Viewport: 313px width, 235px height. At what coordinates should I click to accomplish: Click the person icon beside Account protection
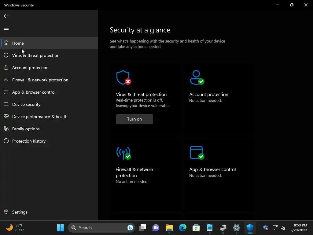(6, 67)
